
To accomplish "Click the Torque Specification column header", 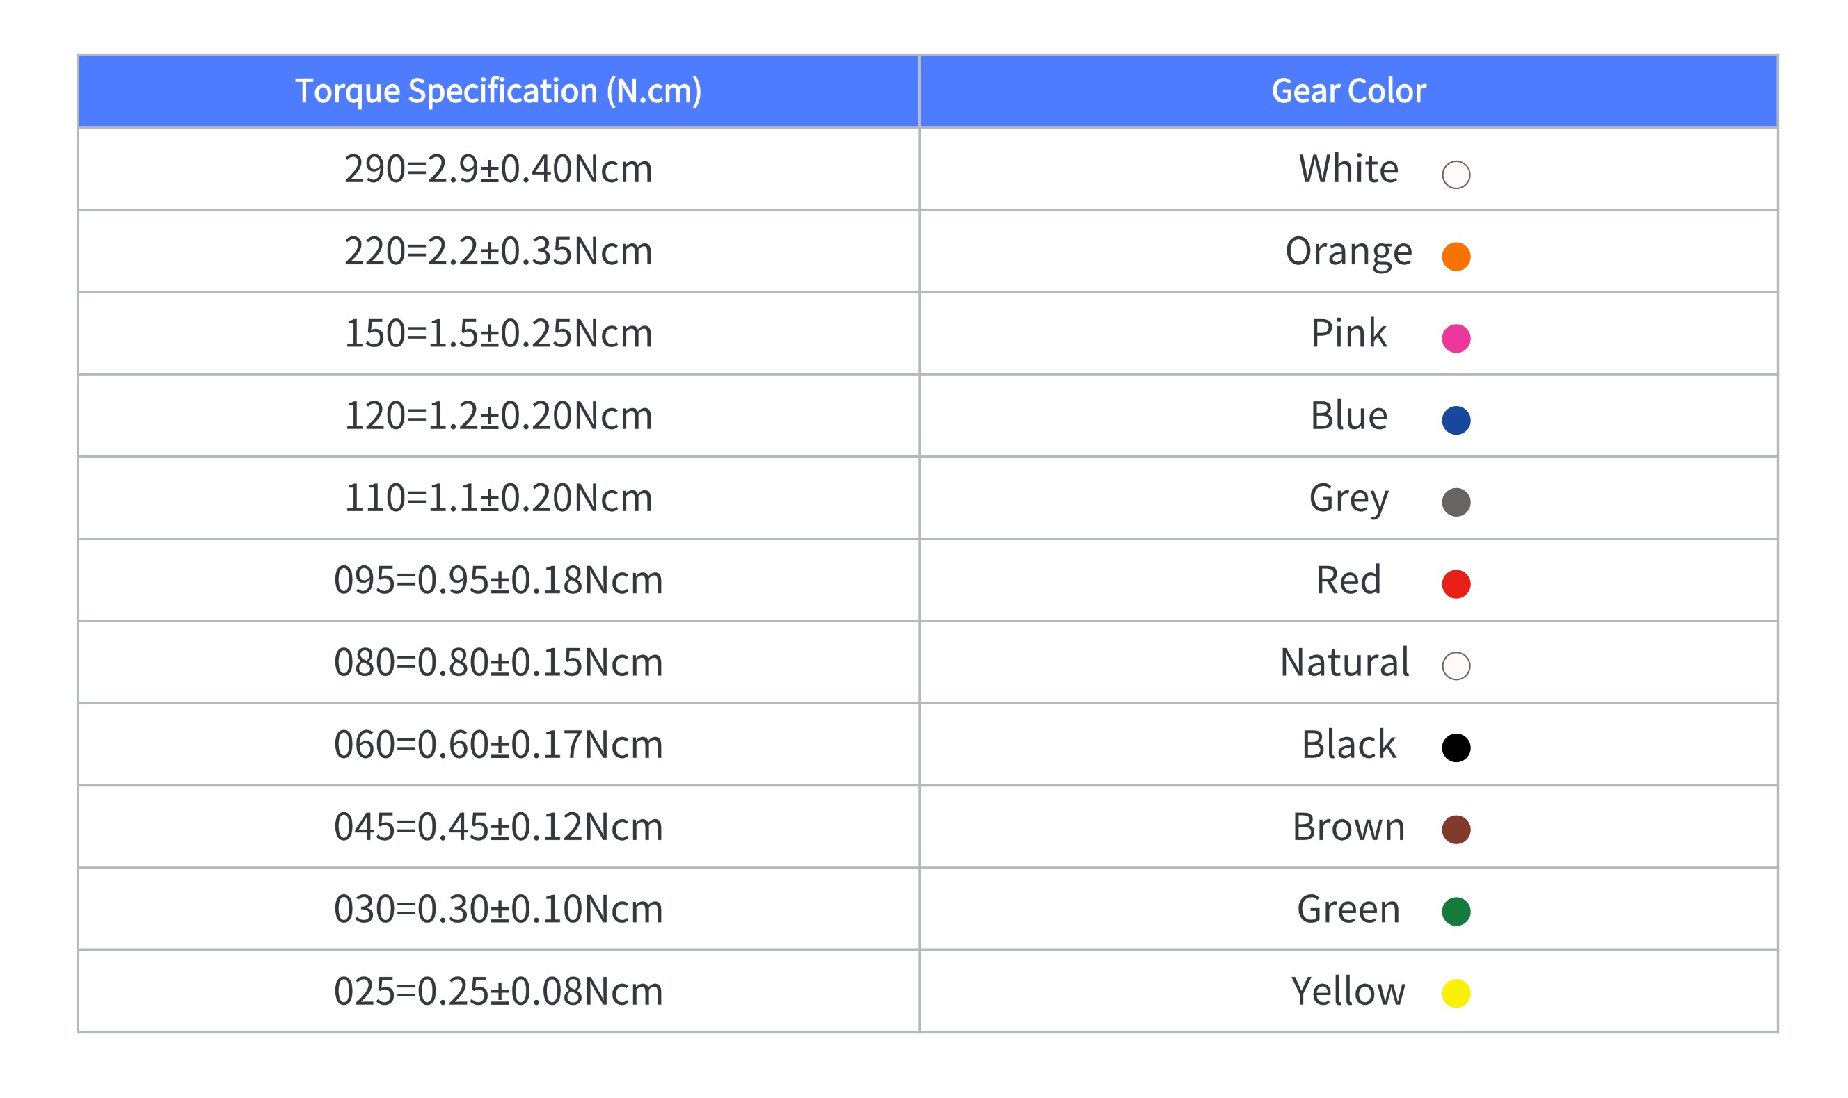I will click(x=498, y=91).
